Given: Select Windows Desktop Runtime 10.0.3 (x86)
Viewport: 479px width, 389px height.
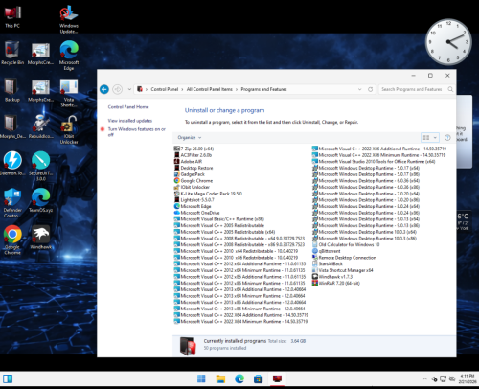Looking at the screenshot, I should pos(364,239).
